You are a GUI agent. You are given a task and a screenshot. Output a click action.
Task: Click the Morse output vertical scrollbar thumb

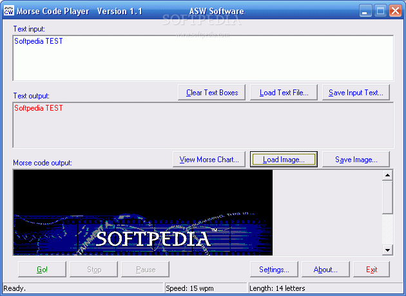(x=387, y=198)
